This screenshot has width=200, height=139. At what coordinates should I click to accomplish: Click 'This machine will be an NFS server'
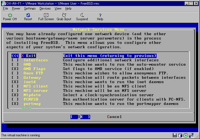(x=104, y=91)
